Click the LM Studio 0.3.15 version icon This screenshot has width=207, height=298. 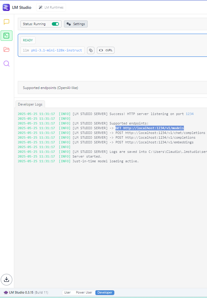click(x=6, y=292)
